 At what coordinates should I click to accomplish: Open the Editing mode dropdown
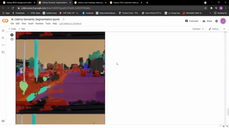click(214, 29)
